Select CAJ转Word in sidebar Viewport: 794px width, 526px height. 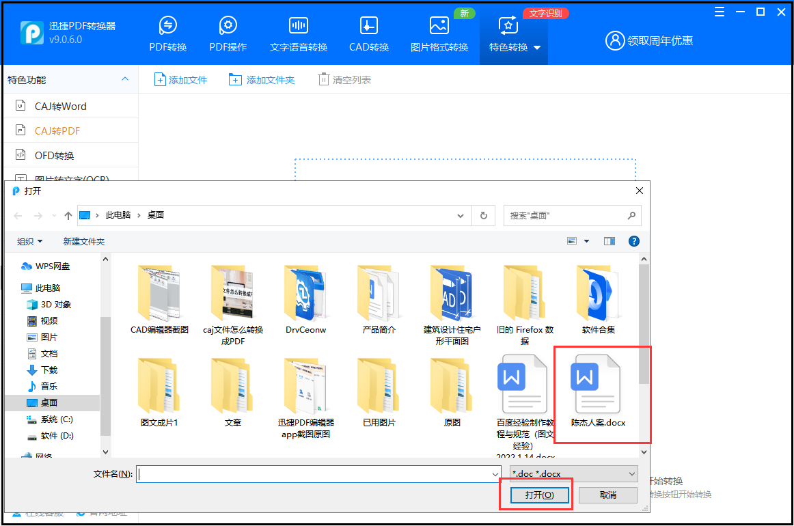(71, 107)
